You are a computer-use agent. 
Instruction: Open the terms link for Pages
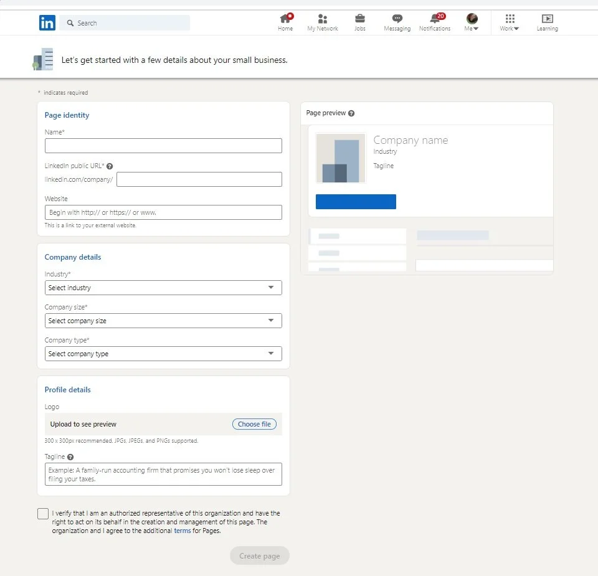coord(183,531)
